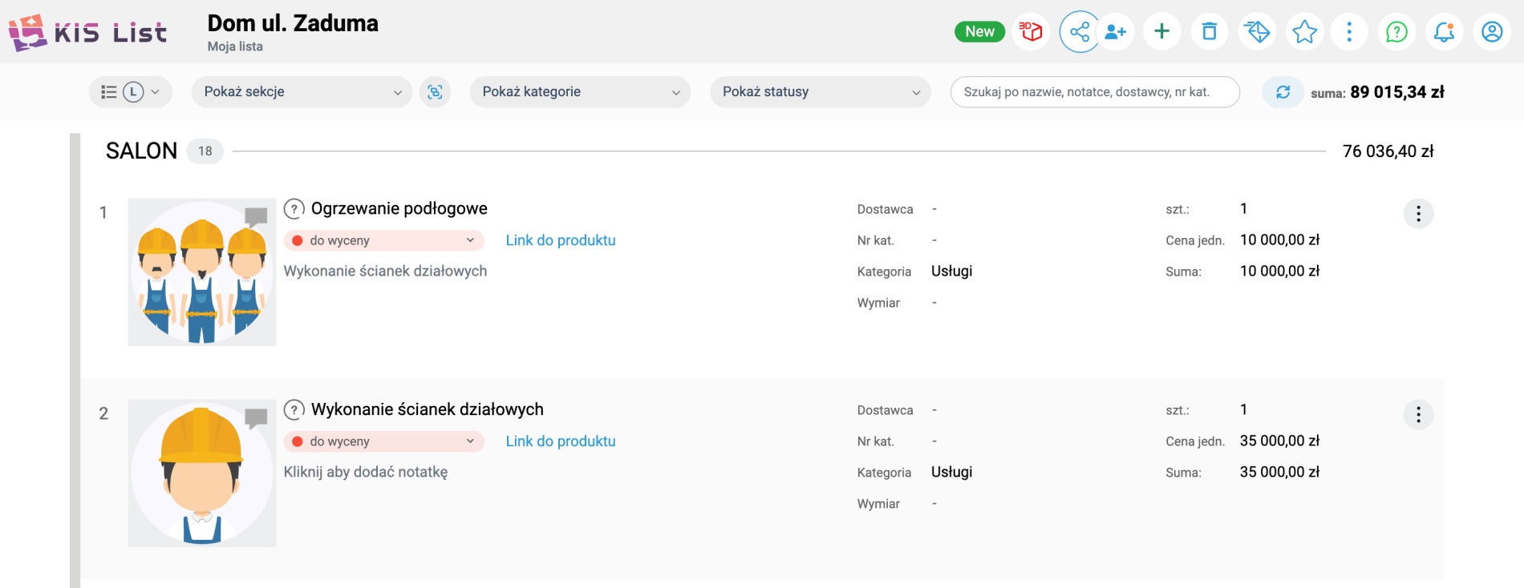Open the 3D box view icon
This screenshot has width=1524, height=588.
[1031, 32]
